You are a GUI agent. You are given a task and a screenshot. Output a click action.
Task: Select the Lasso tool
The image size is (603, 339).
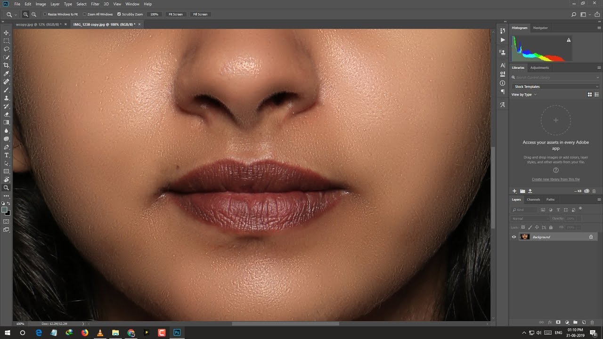tap(7, 49)
